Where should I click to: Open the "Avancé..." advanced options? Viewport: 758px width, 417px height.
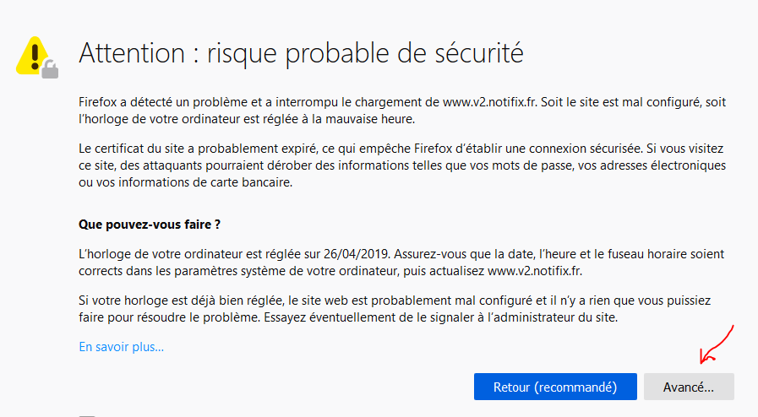tap(689, 387)
